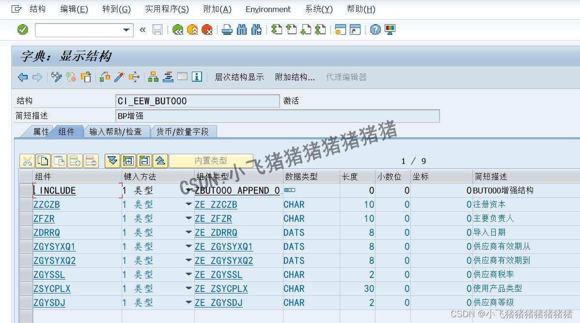Open the 实用程序(S) menu
The height and width of the screenshot is (323, 580).
tap(167, 9)
